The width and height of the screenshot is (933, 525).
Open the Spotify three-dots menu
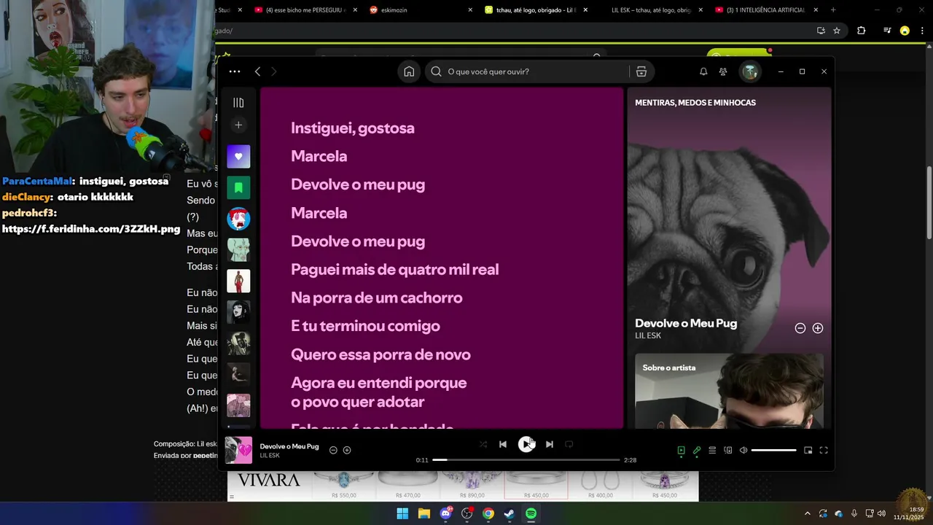tap(234, 71)
